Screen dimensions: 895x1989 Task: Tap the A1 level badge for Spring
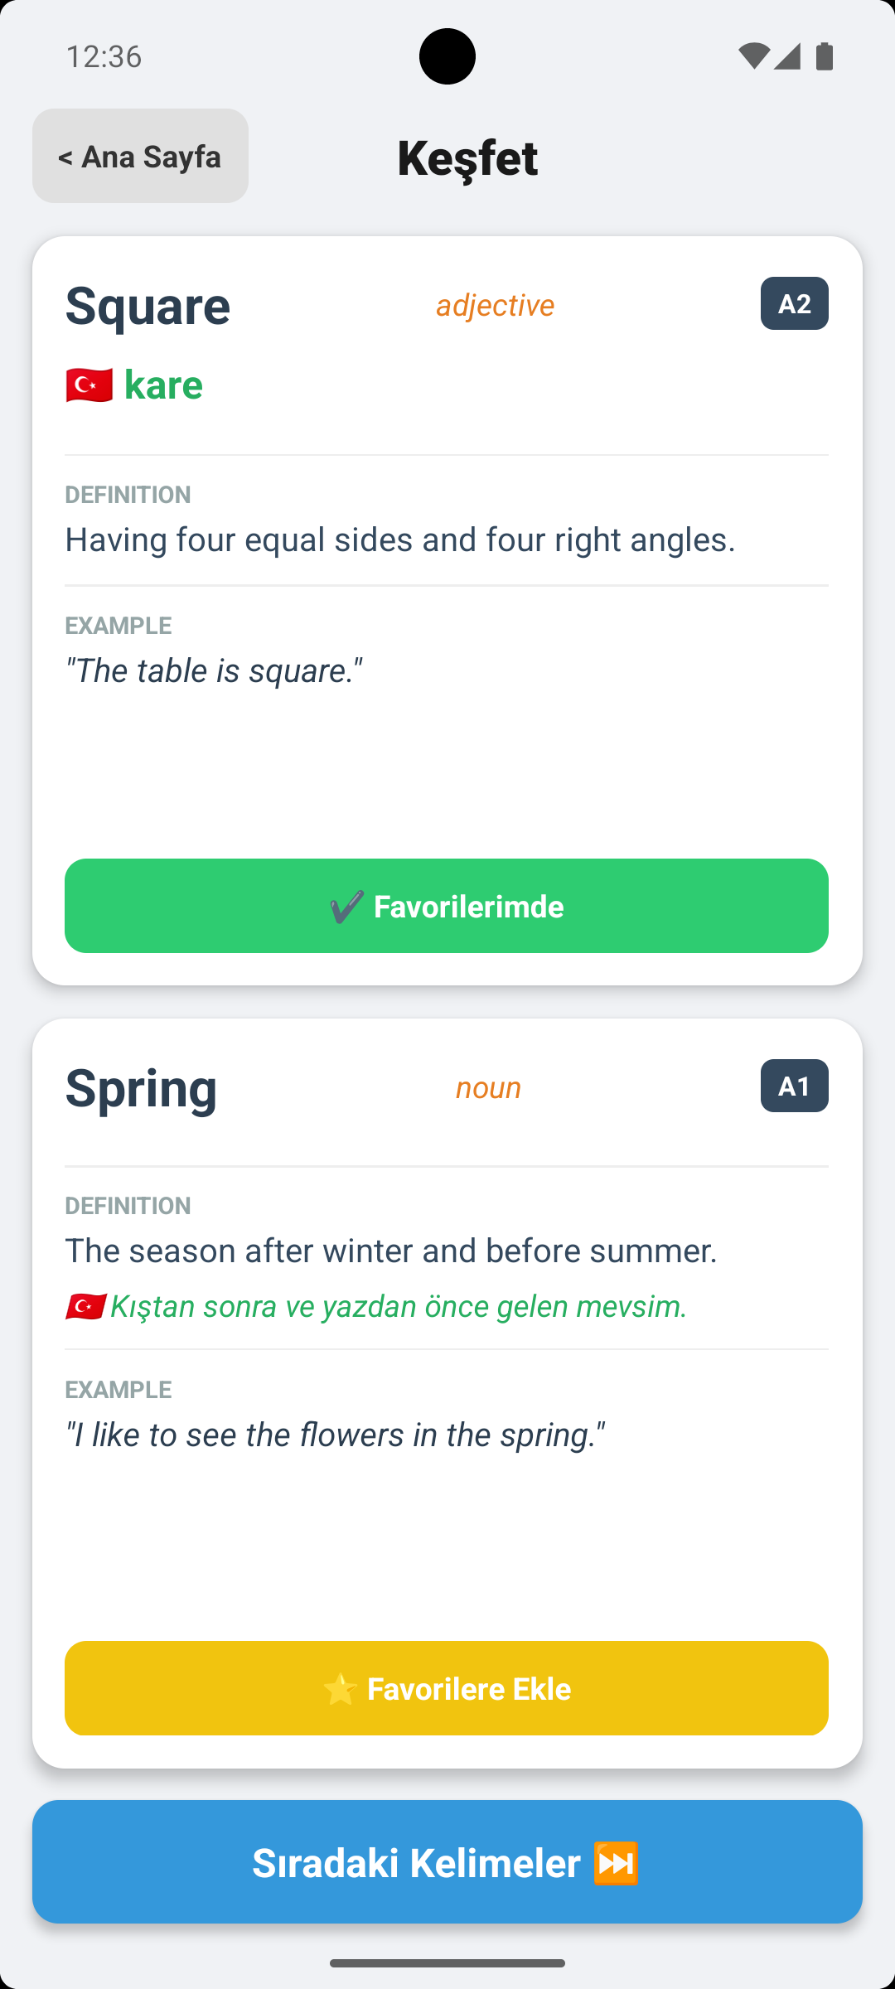click(x=793, y=1086)
